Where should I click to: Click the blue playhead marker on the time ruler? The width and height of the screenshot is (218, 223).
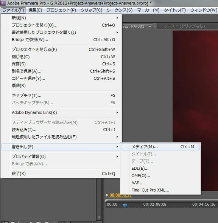tap(125, 205)
